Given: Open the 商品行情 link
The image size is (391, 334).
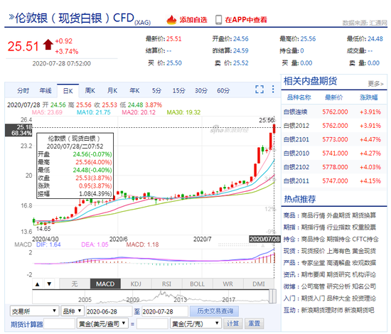Looking at the screenshot, I should coord(313,215).
